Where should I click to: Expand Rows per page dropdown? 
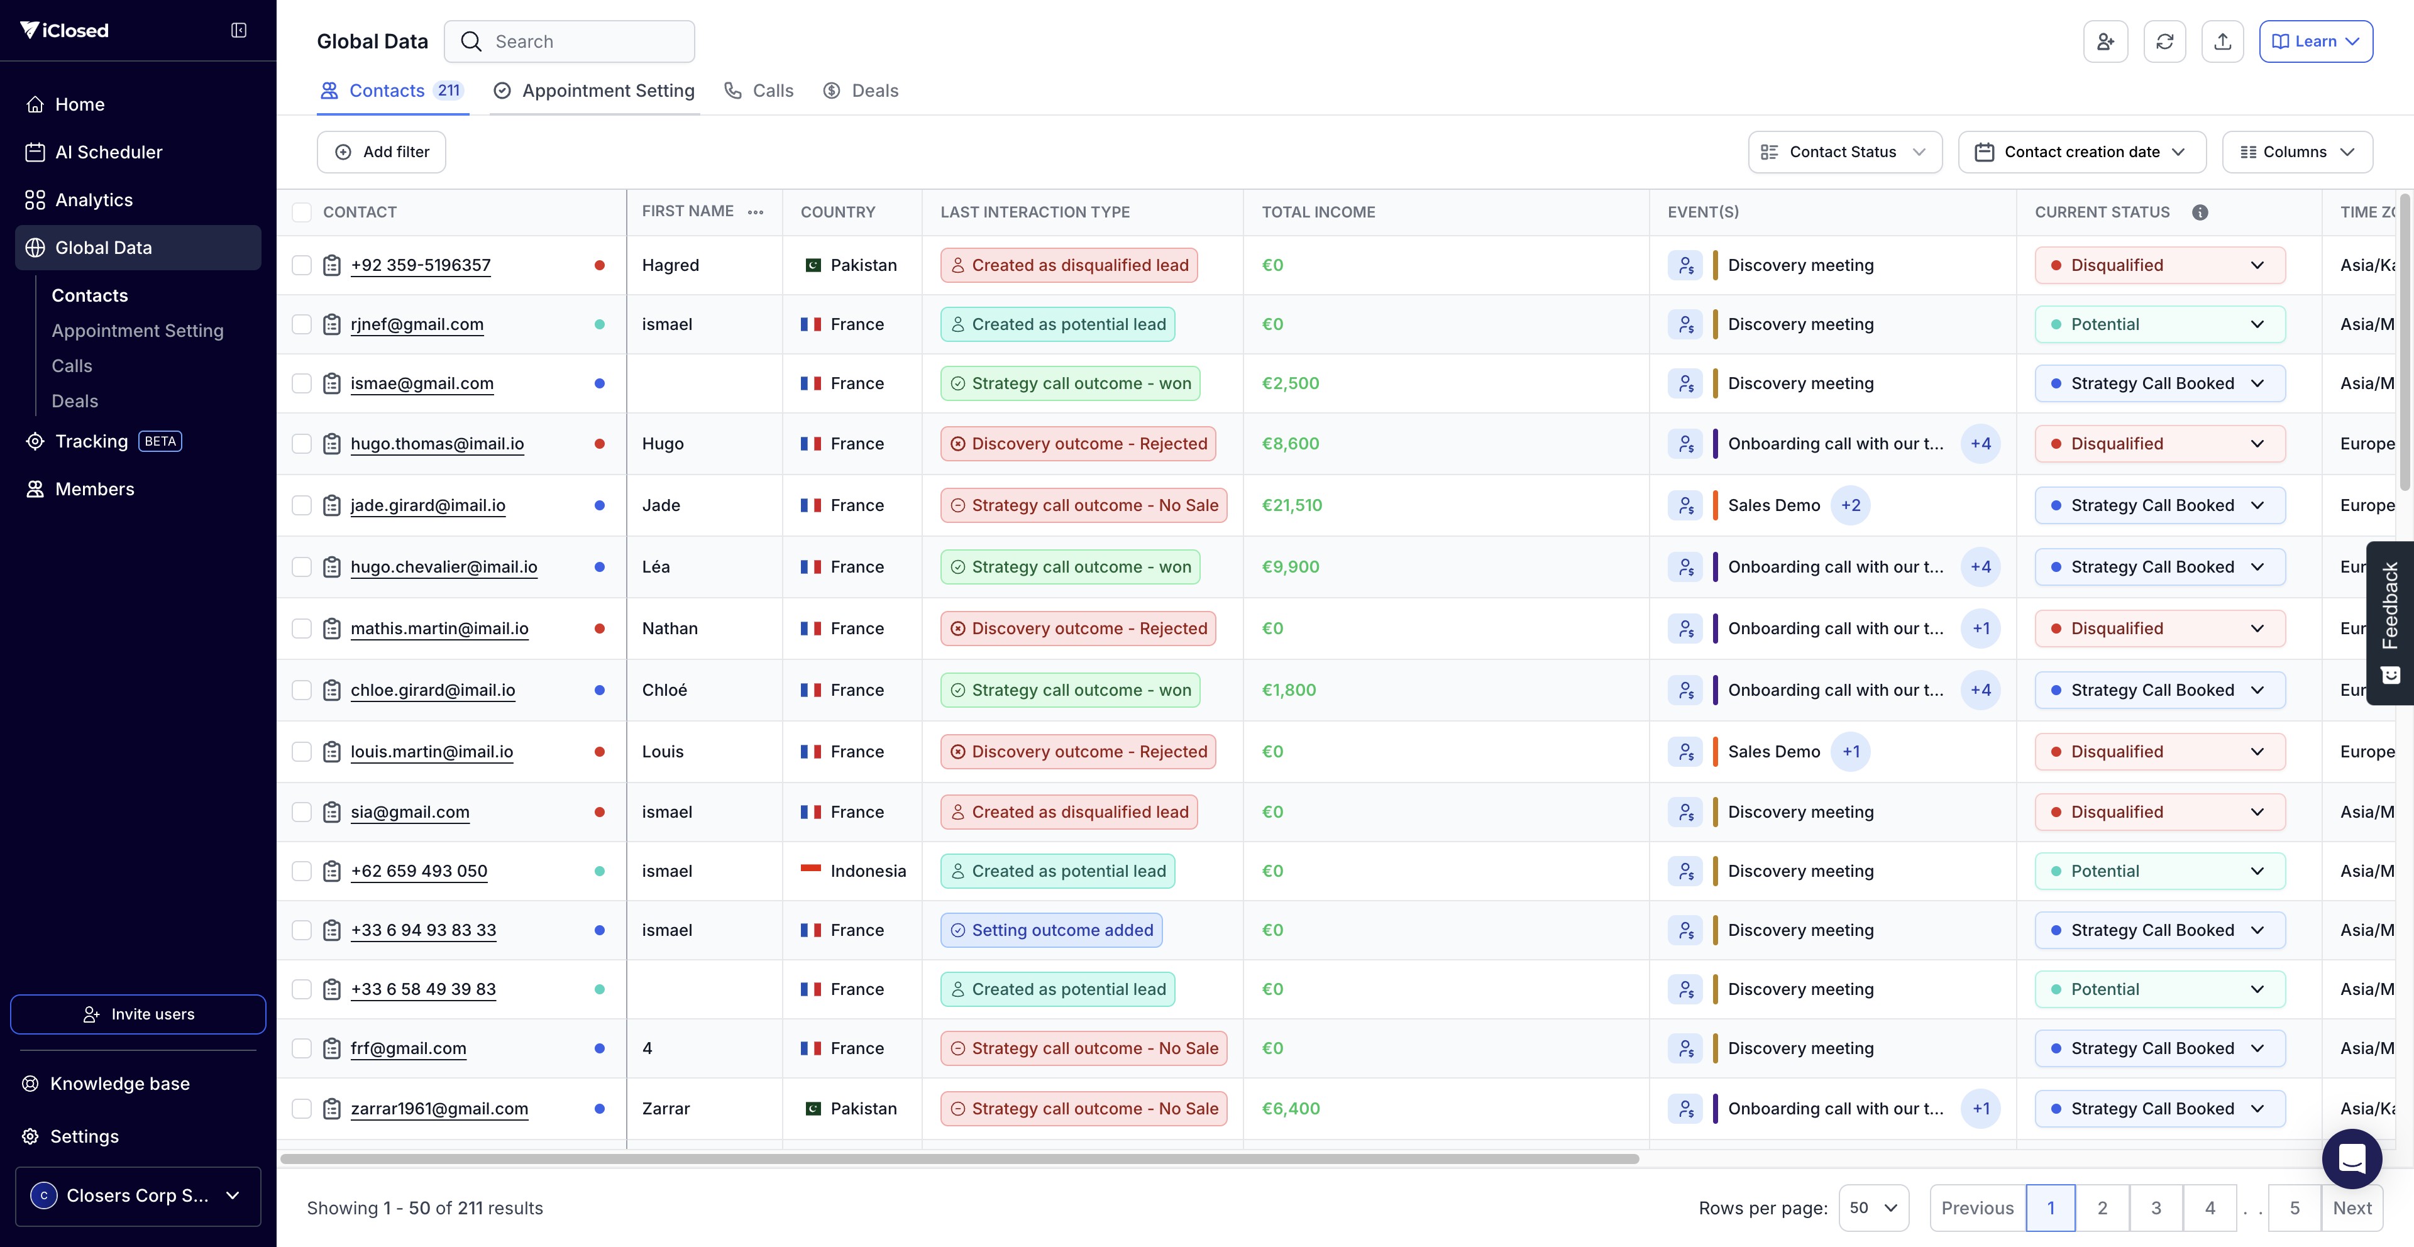tap(1873, 1207)
